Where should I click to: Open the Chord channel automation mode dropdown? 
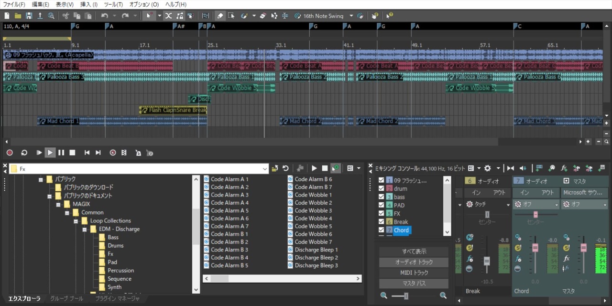(x=535, y=204)
